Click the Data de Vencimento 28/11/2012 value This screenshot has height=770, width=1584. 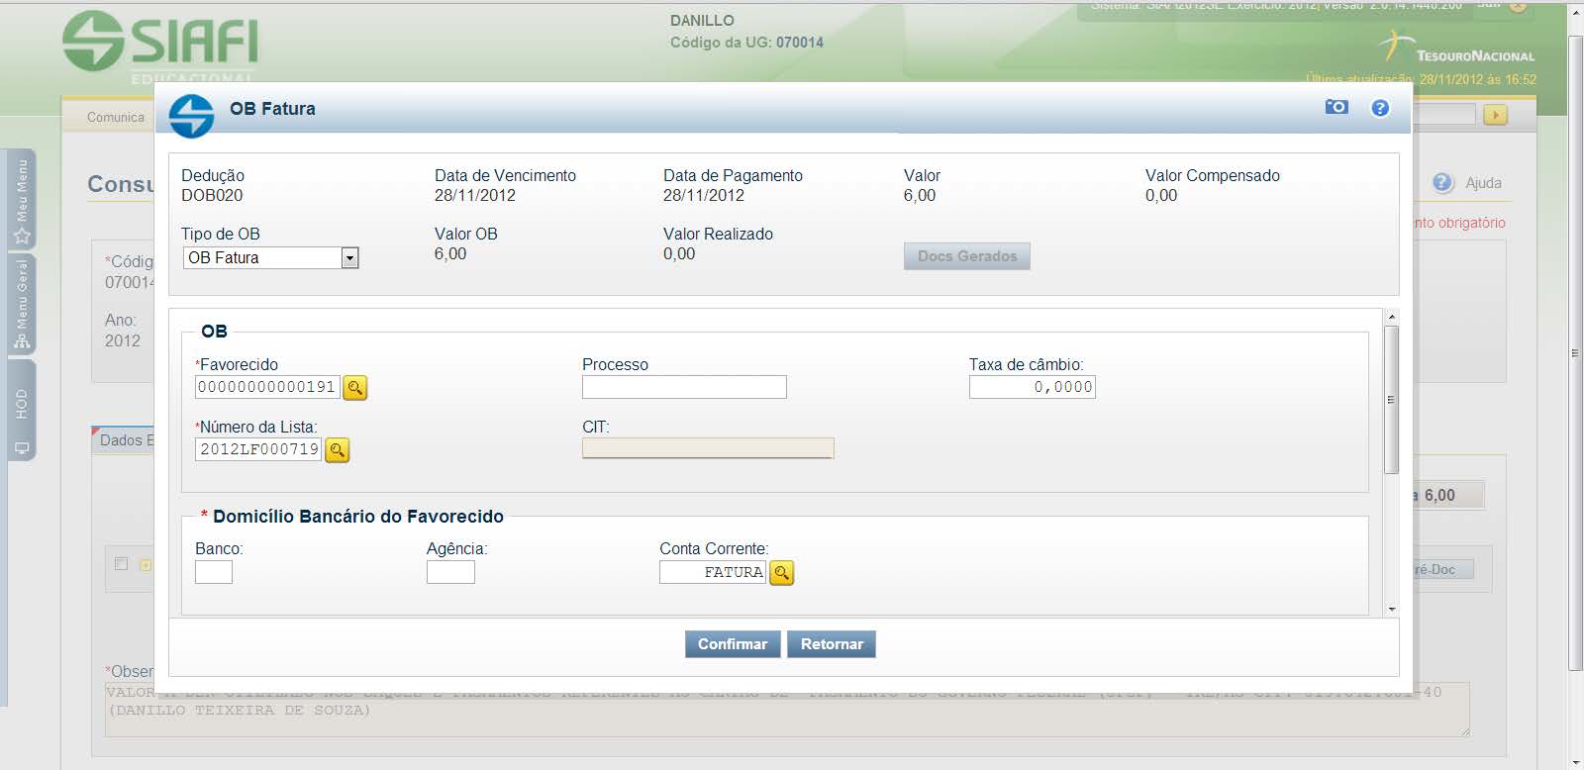475,195
